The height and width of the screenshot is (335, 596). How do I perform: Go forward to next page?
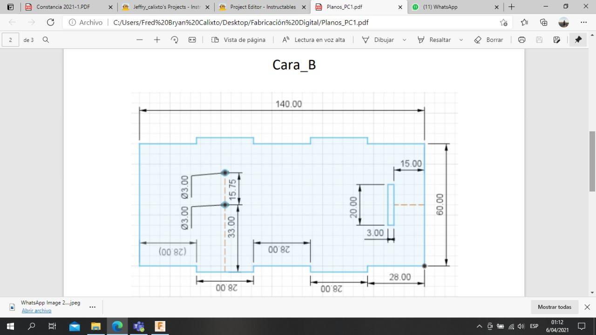pos(31,22)
